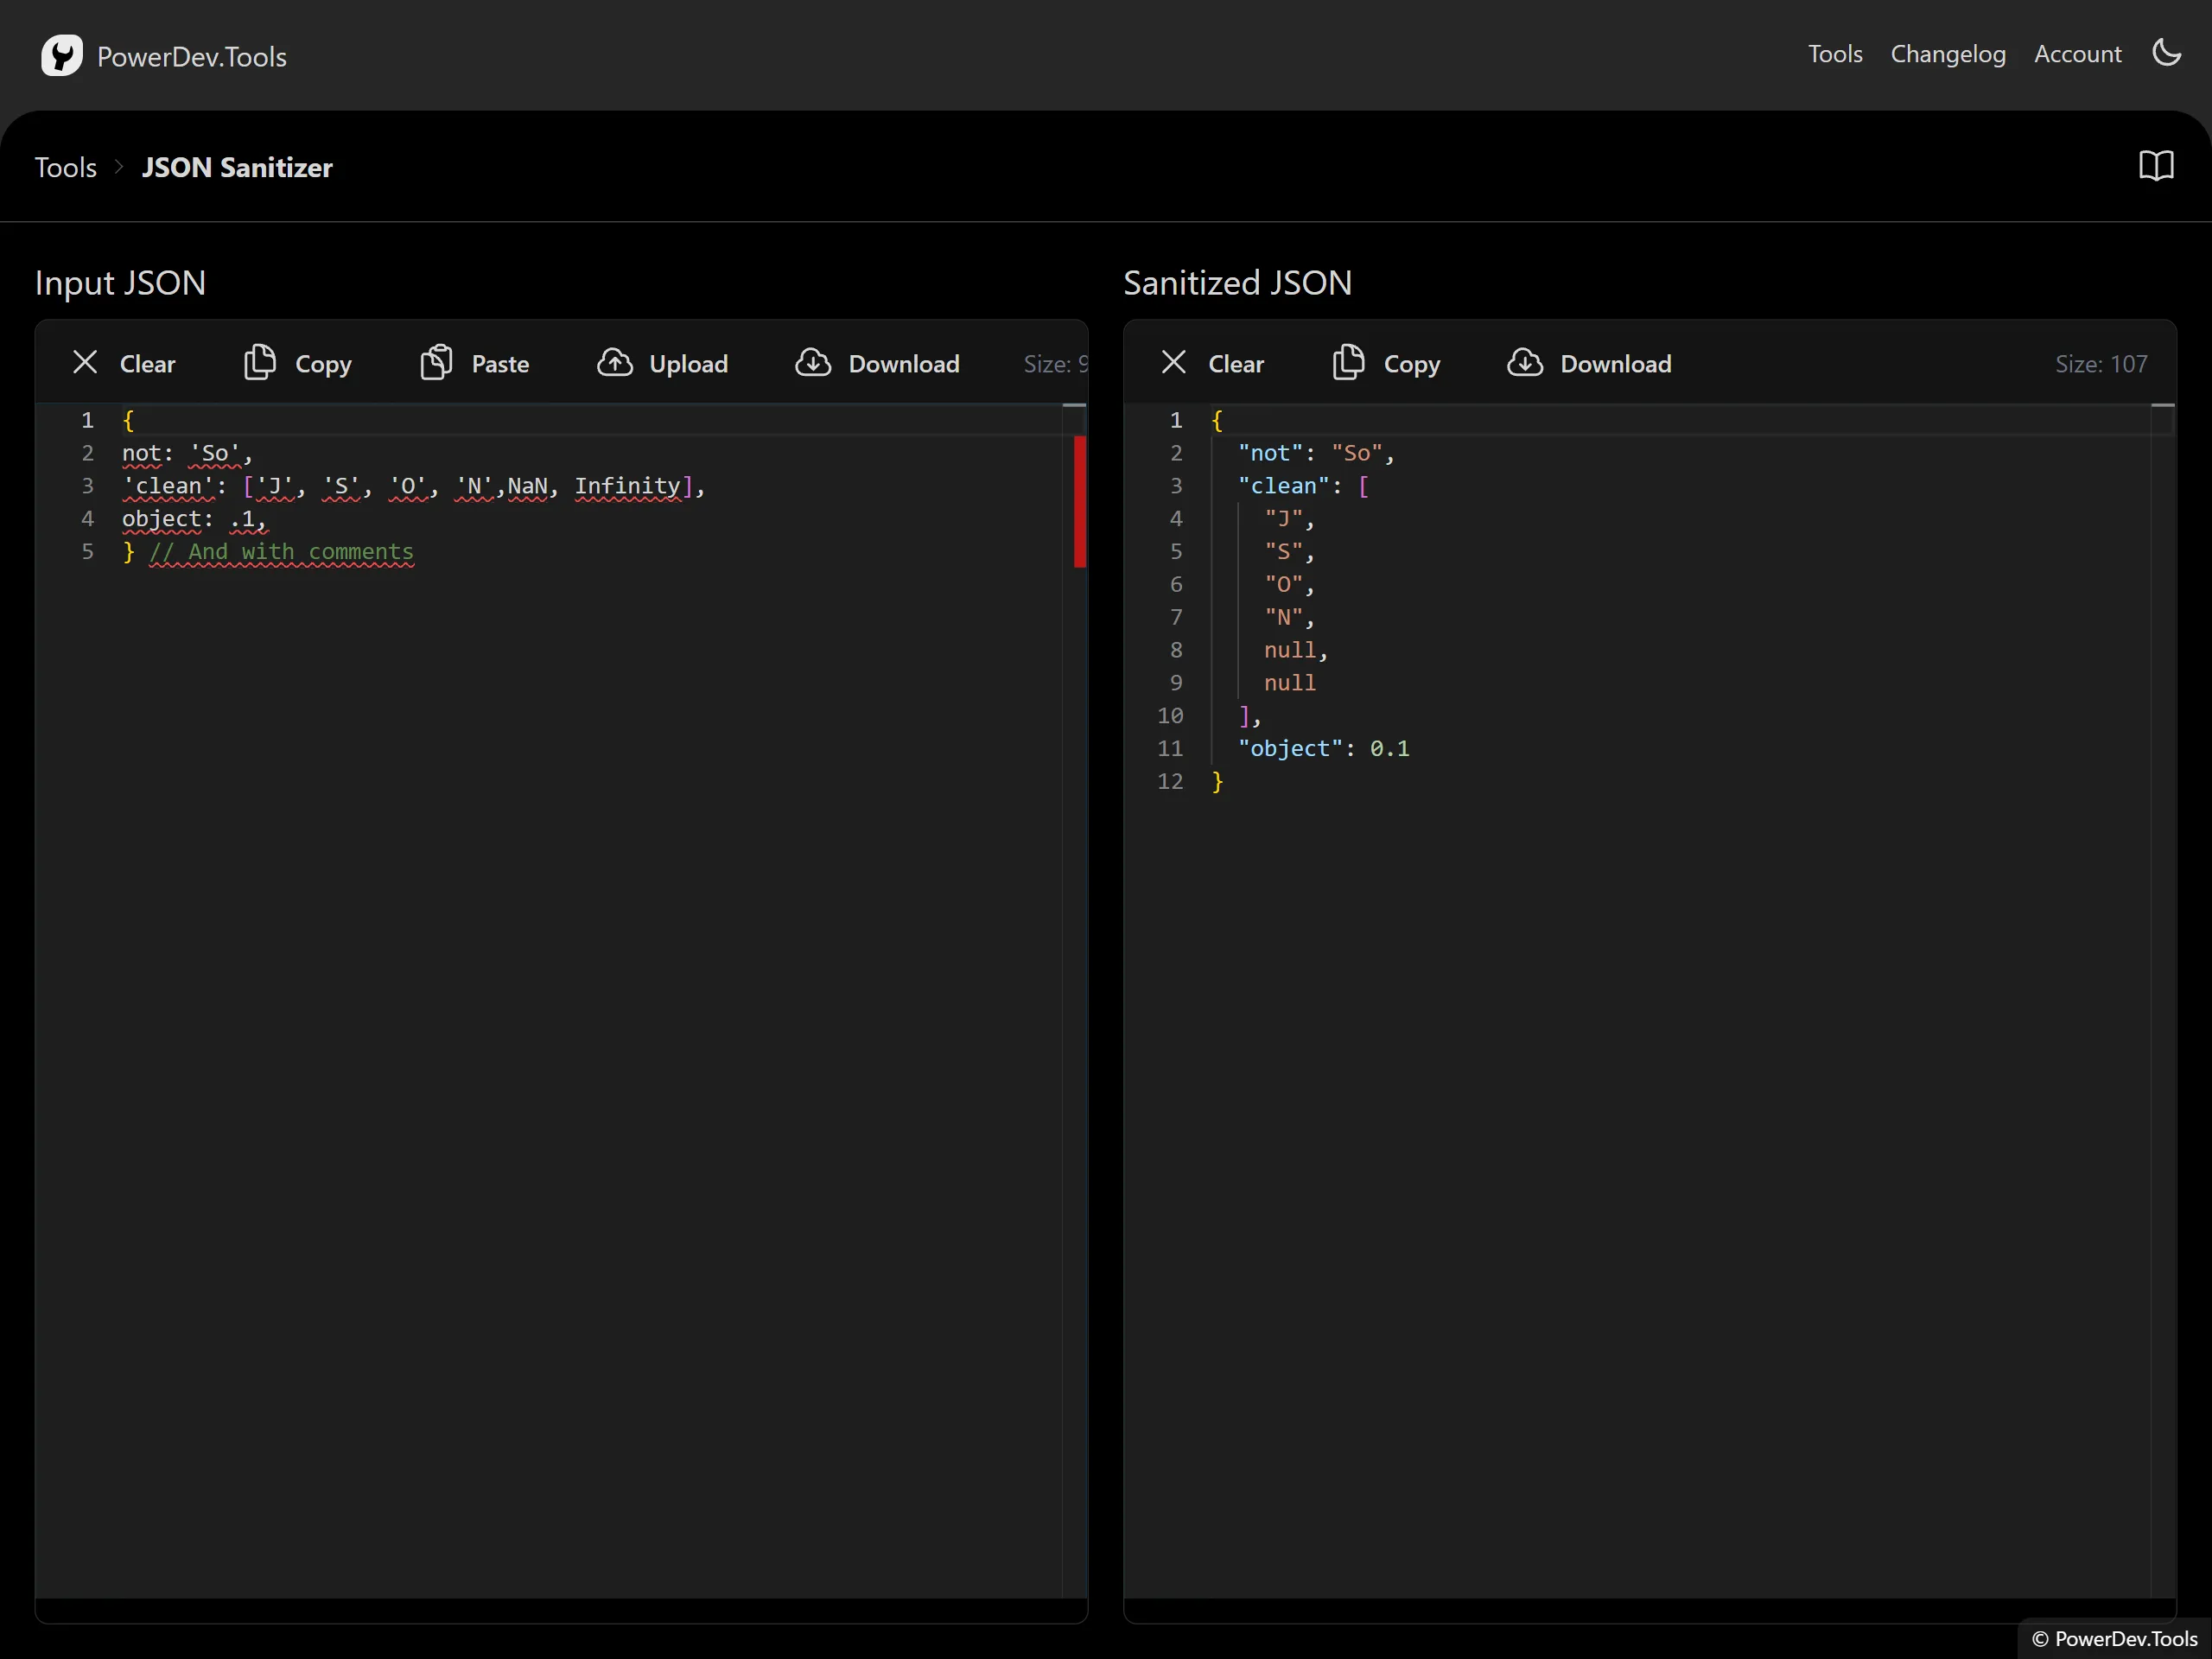
Task: Click the Download cloud icon under Sanitized JSON
Action: (x=1525, y=363)
